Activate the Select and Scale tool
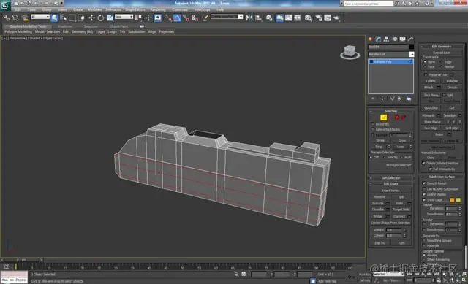 point(110,18)
